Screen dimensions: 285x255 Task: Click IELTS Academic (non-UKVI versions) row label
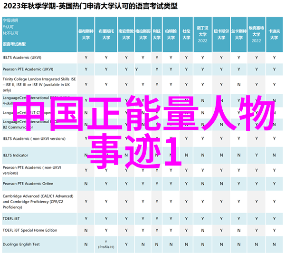tap(34, 139)
